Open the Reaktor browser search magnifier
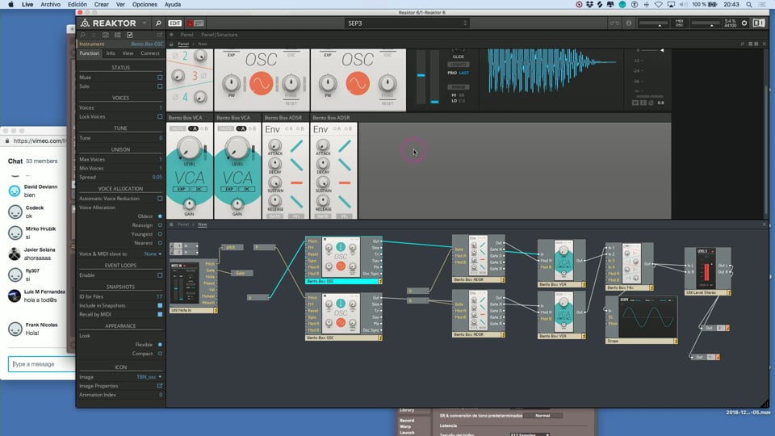The height and width of the screenshot is (436, 775). tap(158, 23)
